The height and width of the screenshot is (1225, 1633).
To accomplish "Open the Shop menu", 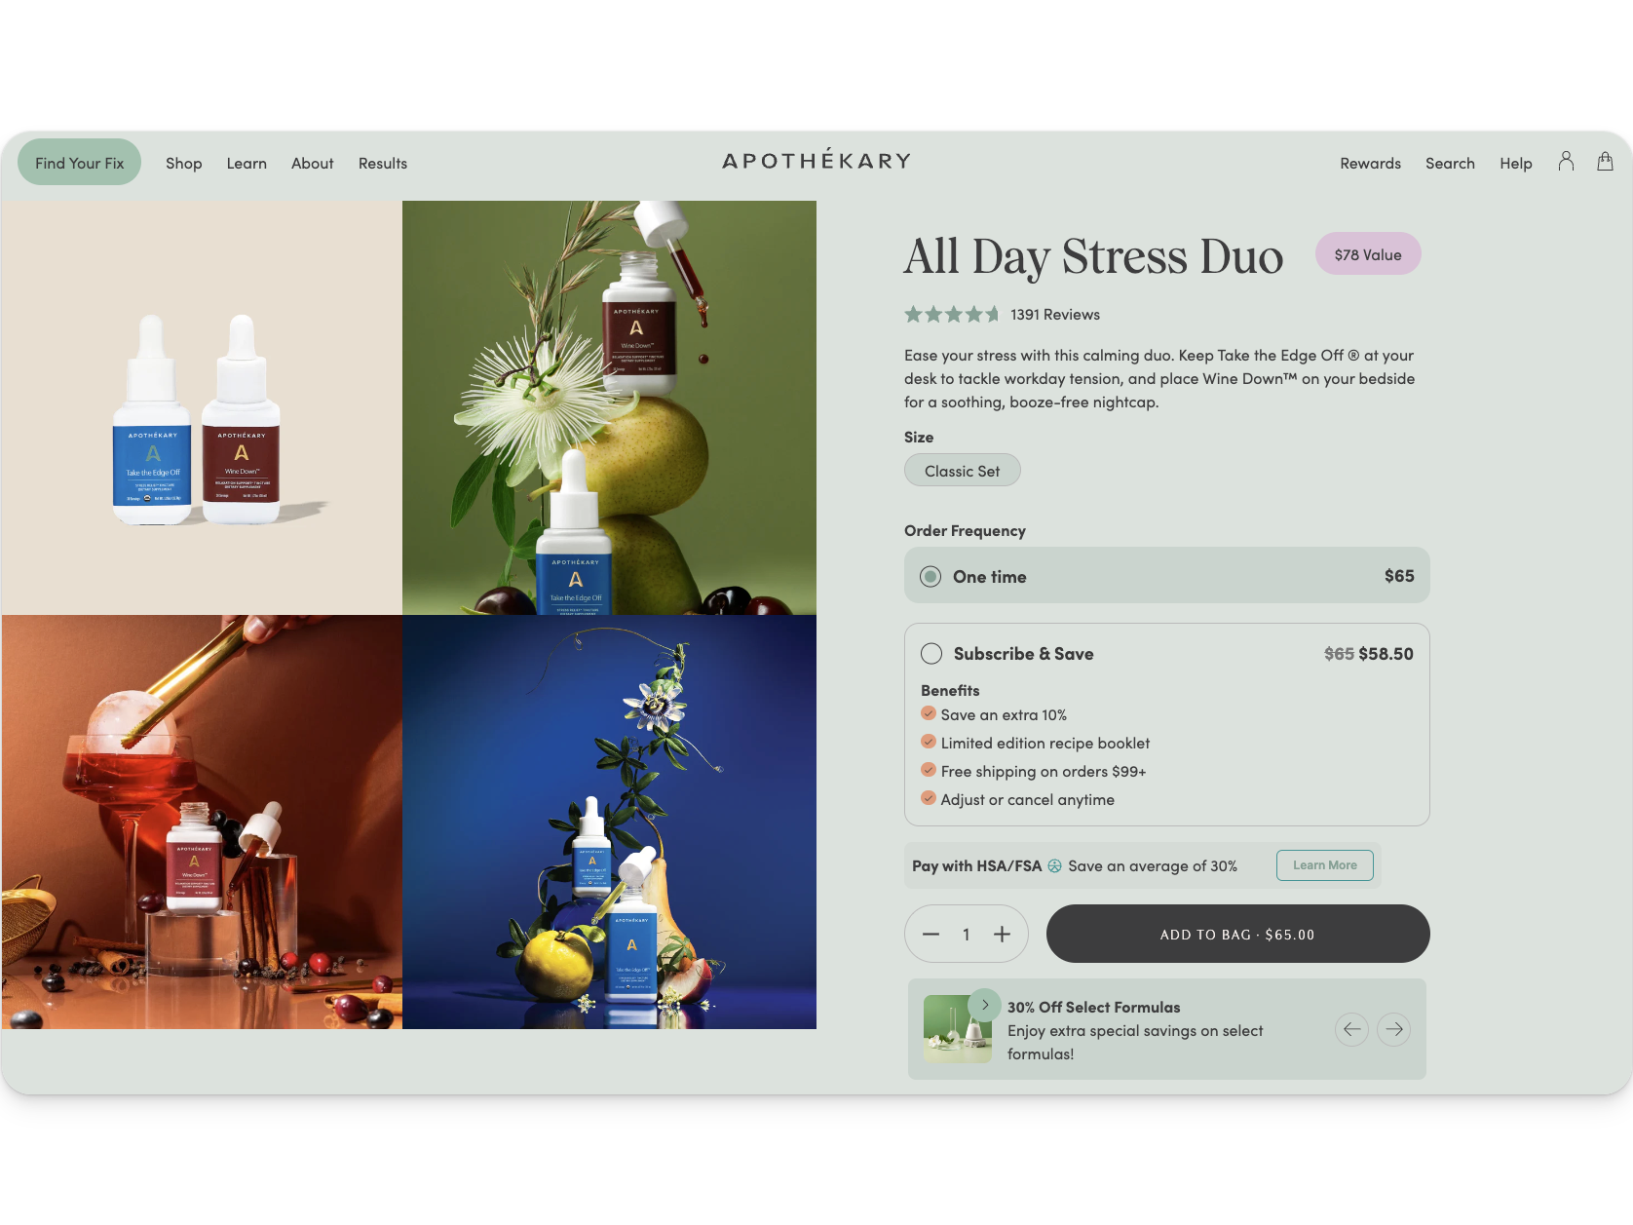I will click(183, 163).
